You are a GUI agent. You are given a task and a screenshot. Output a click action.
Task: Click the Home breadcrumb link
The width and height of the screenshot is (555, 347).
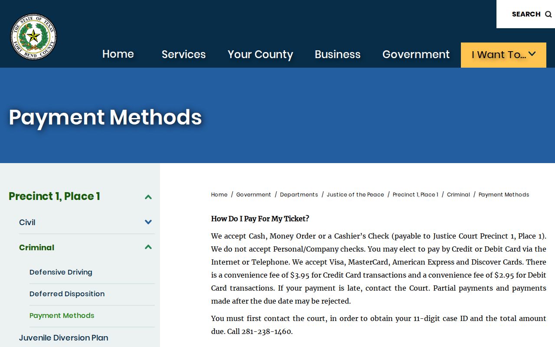[x=219, y=195]
